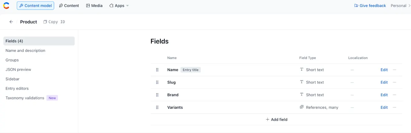Open the three-dot menu on the Name row

point(394,70)
